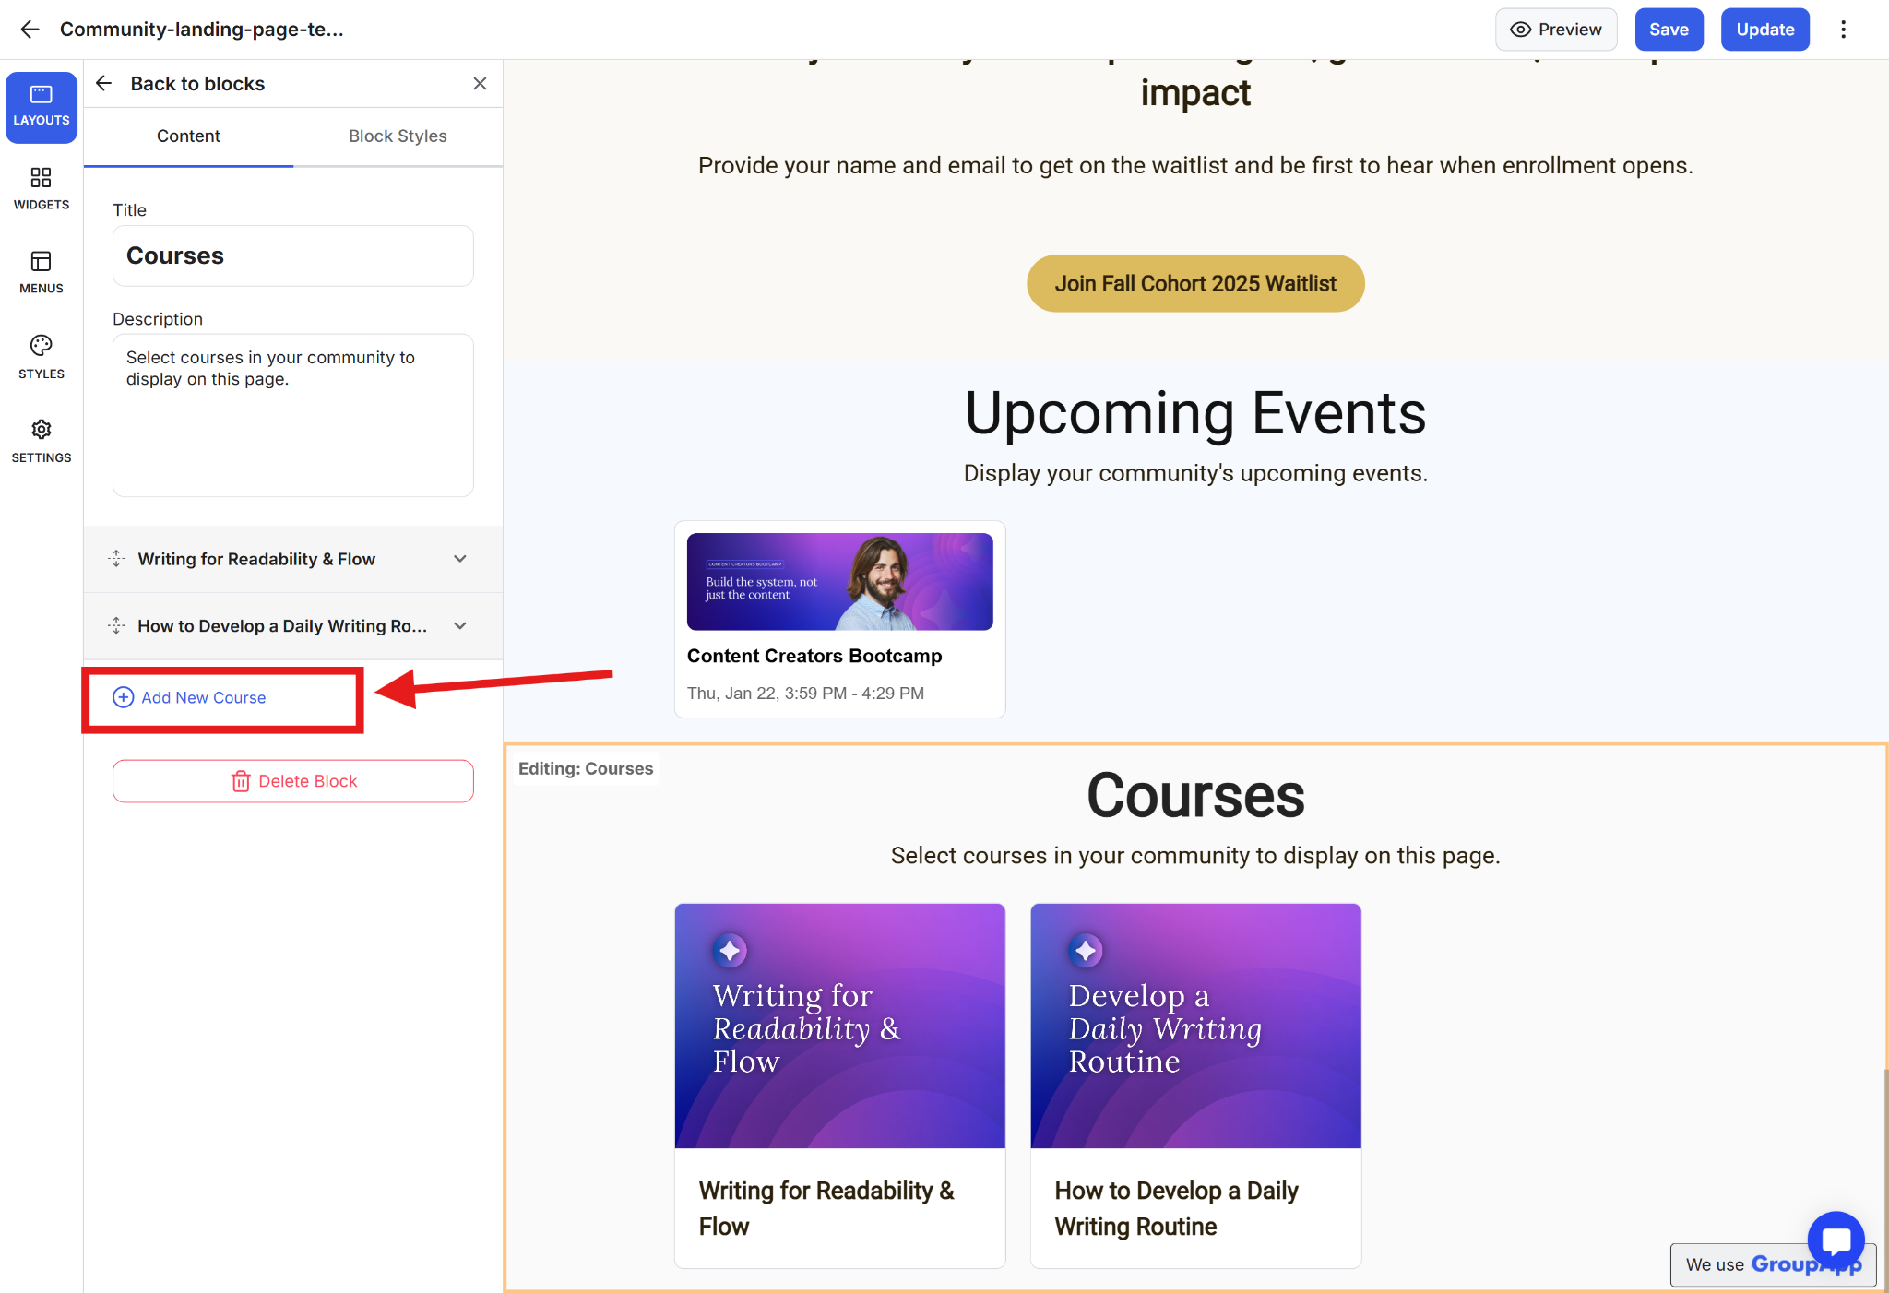Open the Menus sidebar panel
Screen dimensions: 1889x1293
(x=42, y=272)
